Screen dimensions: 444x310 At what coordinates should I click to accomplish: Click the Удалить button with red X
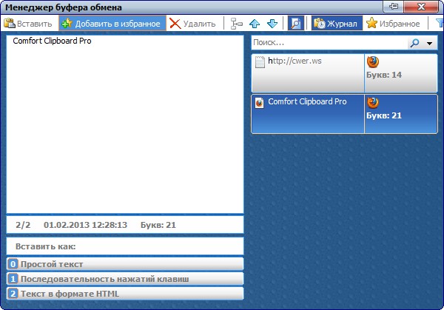[x=193, y=24]
